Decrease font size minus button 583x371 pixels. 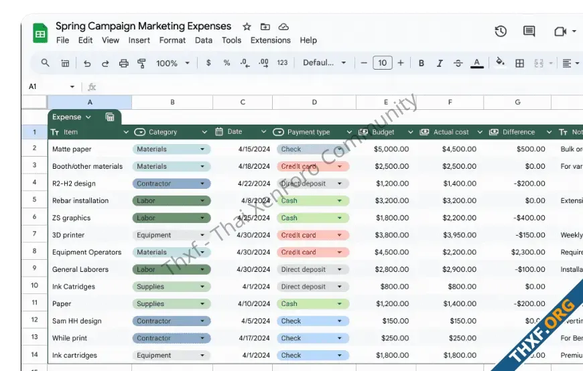pos(364,63)
